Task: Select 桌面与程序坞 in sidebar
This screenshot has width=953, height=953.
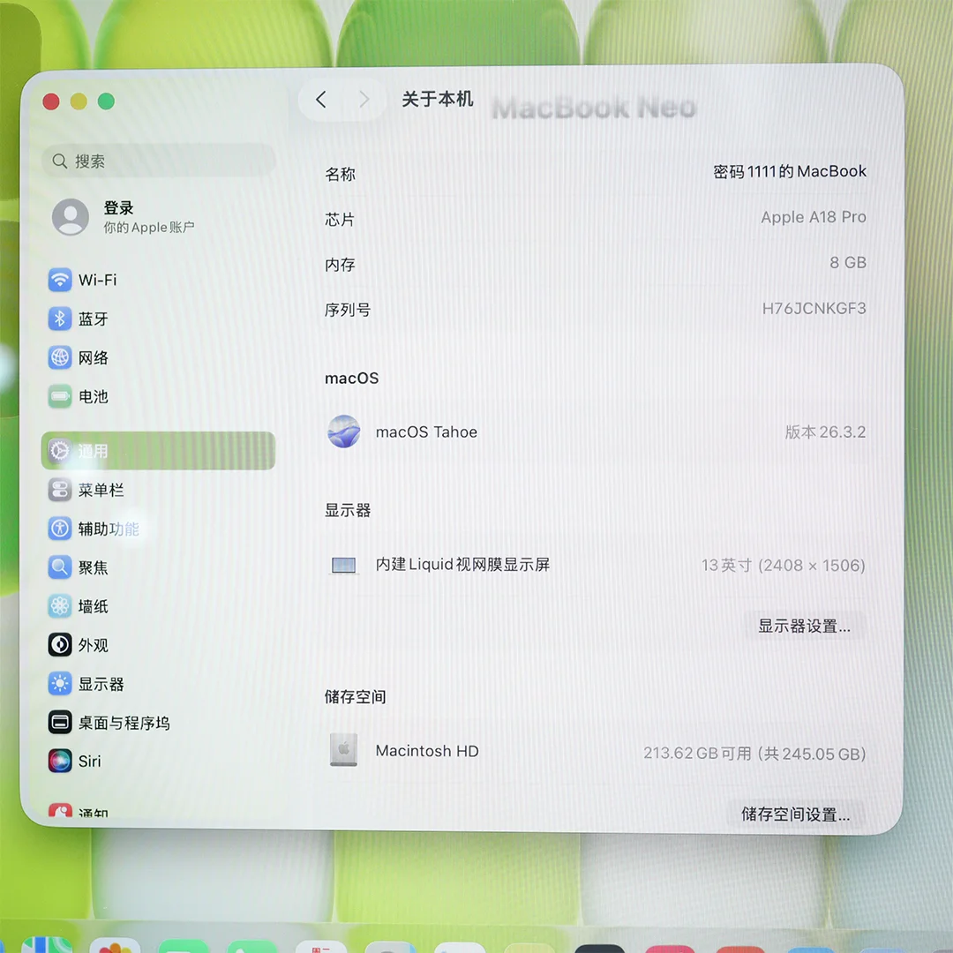Action: tap(124, 723)
